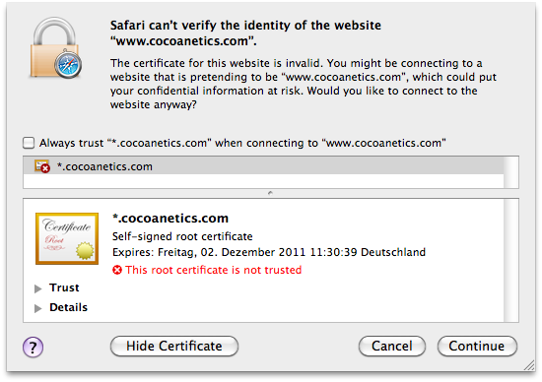Click the red 'This root certificate is not trusted' text
The height and width of the screenshot is (382, 542).
(214, 270)
